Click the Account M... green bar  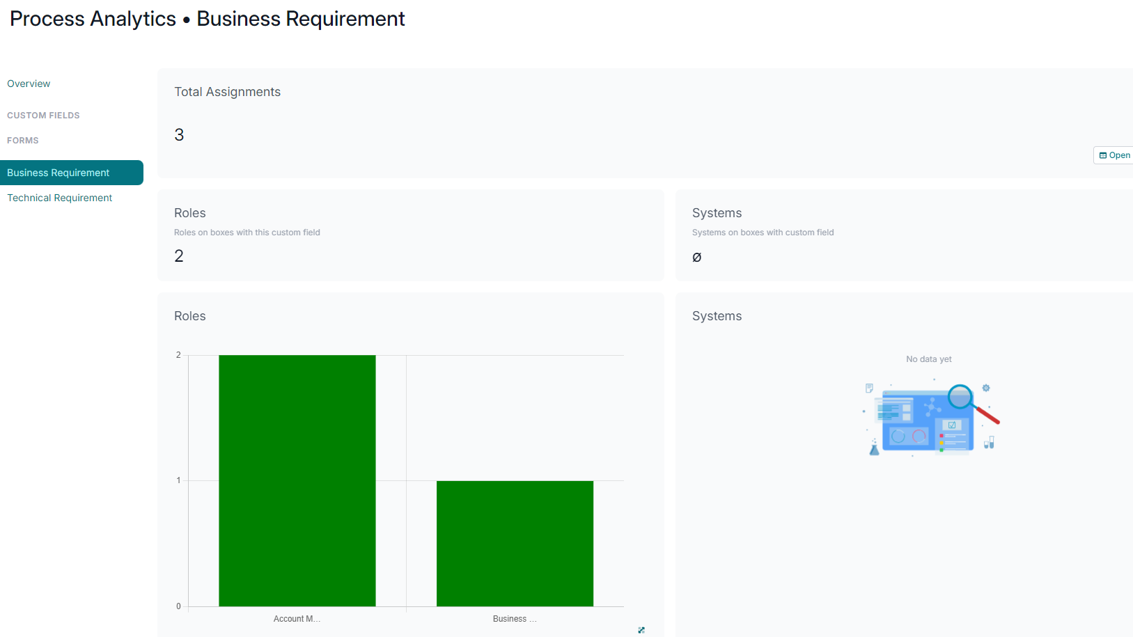pos(297,480)
